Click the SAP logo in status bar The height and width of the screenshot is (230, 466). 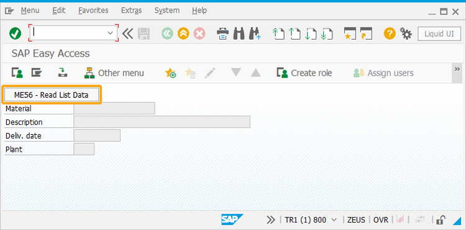pyautogui.click(x=232, y=219)
